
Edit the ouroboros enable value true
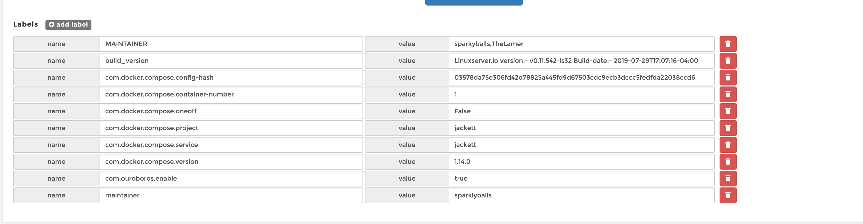(581, 179)
